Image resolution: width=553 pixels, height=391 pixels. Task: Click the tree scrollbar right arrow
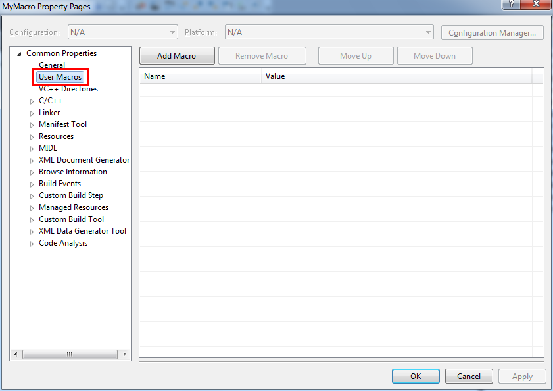(124, 354)
